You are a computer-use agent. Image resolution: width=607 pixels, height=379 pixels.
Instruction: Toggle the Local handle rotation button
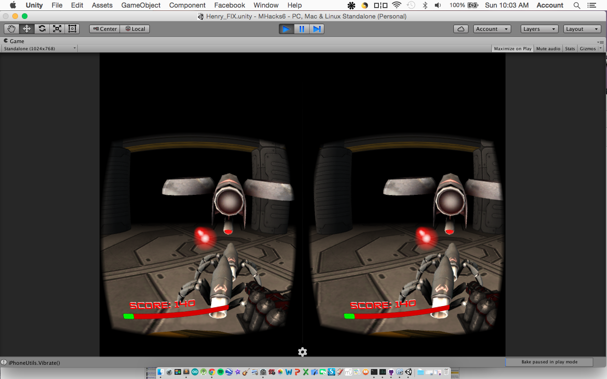pos(135,29)
